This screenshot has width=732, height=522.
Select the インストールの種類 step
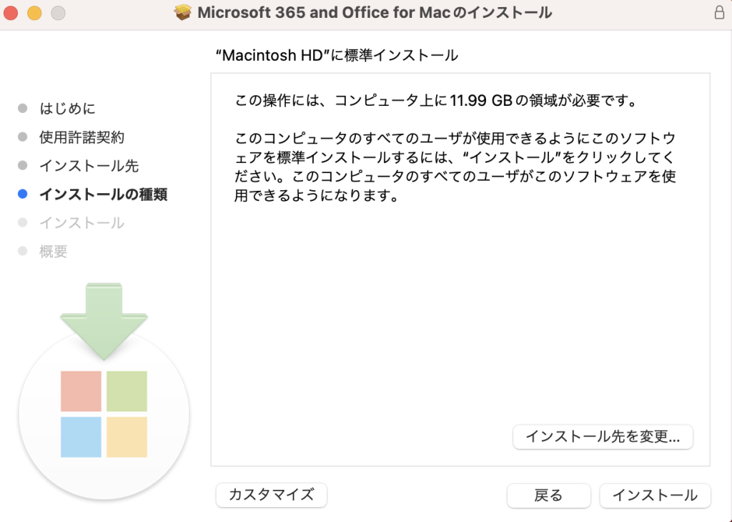[x=103, y=194]
